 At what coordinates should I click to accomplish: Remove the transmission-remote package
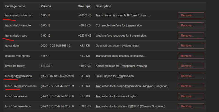point(191,25)
